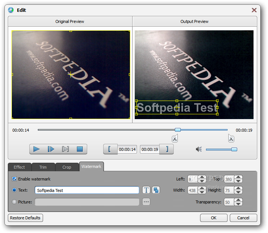The height and width of the screenshot is (233, 268).
Task: Click crop frame right-middle handle in Original Preview
Action: [x=130, y=74]
